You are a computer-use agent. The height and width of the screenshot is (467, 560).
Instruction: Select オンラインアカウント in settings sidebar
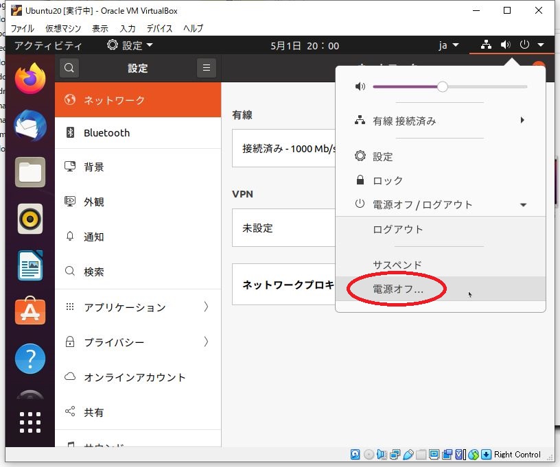[138, 377]
